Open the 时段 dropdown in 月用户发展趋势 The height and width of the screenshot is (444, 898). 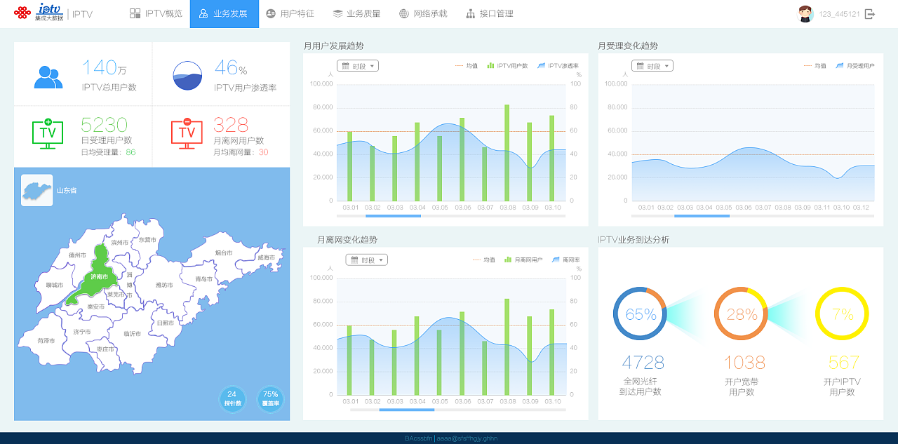pos(357,65)
